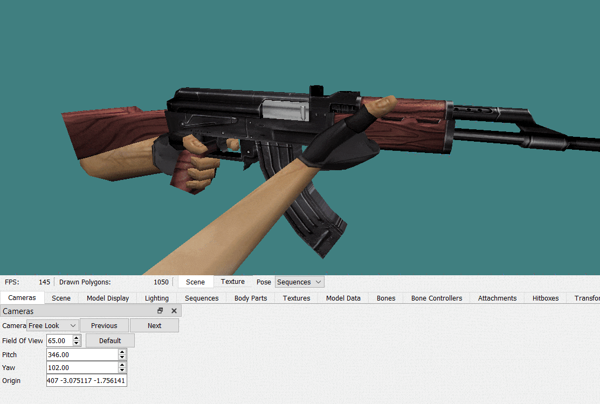Increase Pitch value with up arrow
Screen dimensions: 600x404
122,352
